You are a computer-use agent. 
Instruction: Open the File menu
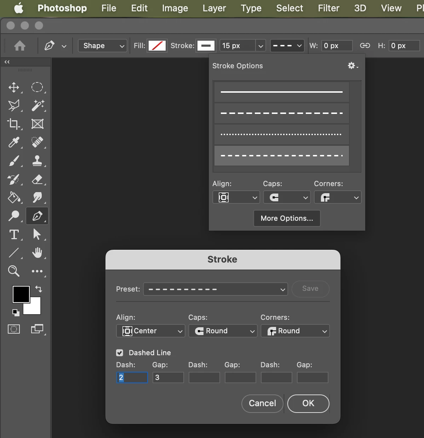click(109, 8)
